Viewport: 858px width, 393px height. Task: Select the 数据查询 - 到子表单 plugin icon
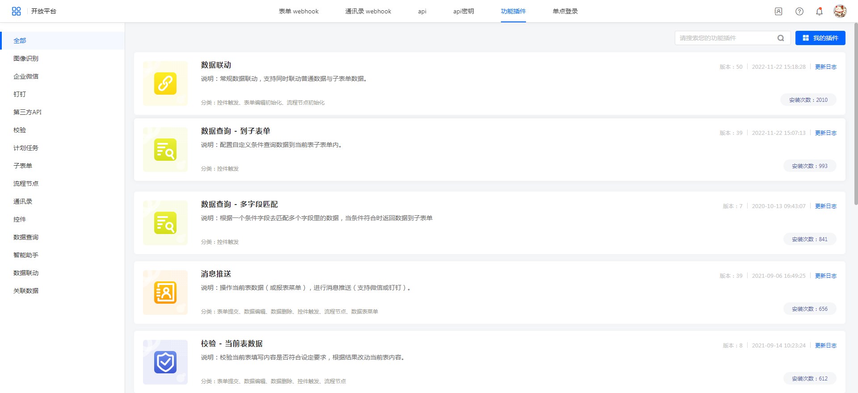tap(165, 150)
